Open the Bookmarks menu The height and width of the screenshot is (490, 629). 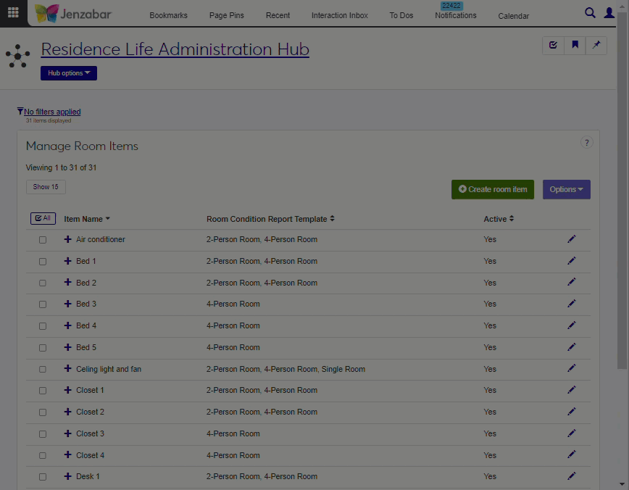coord(168,15)
